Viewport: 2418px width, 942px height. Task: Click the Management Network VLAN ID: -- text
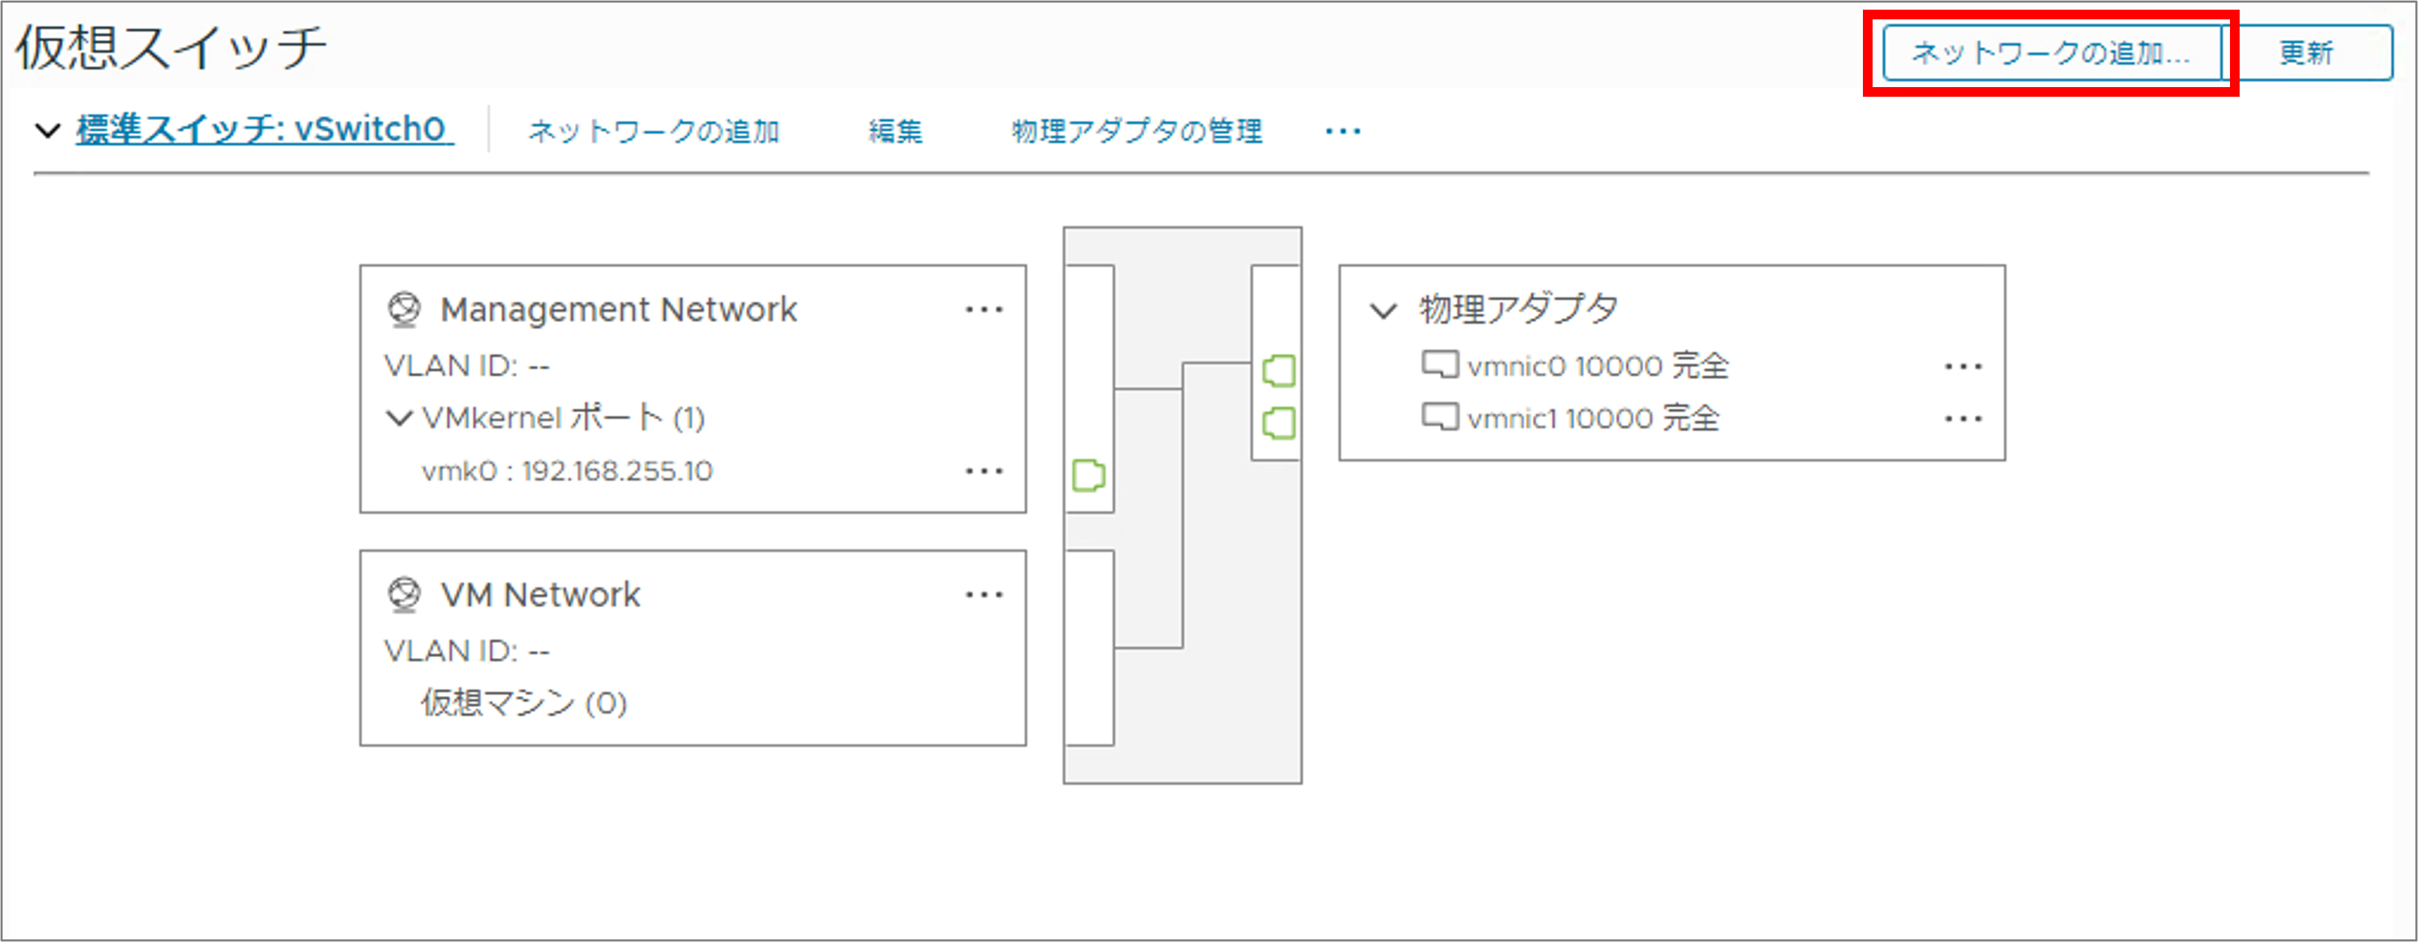(x=467, y=365)
